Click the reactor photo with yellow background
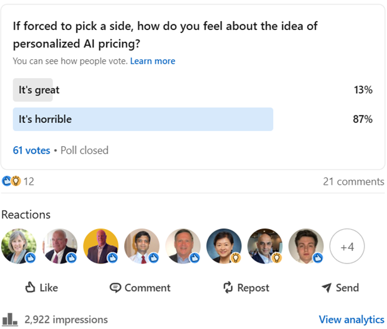 click(101, 246)
